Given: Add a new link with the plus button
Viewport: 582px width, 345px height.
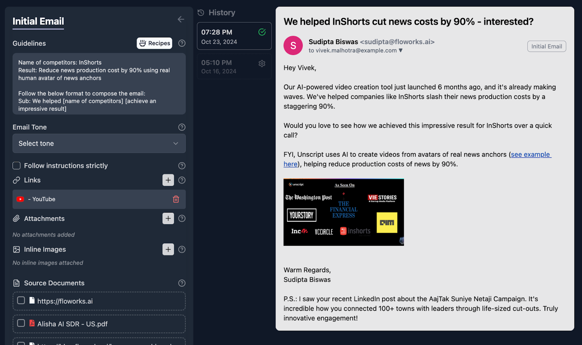Looking at the screenshot, I should [168, 180].
